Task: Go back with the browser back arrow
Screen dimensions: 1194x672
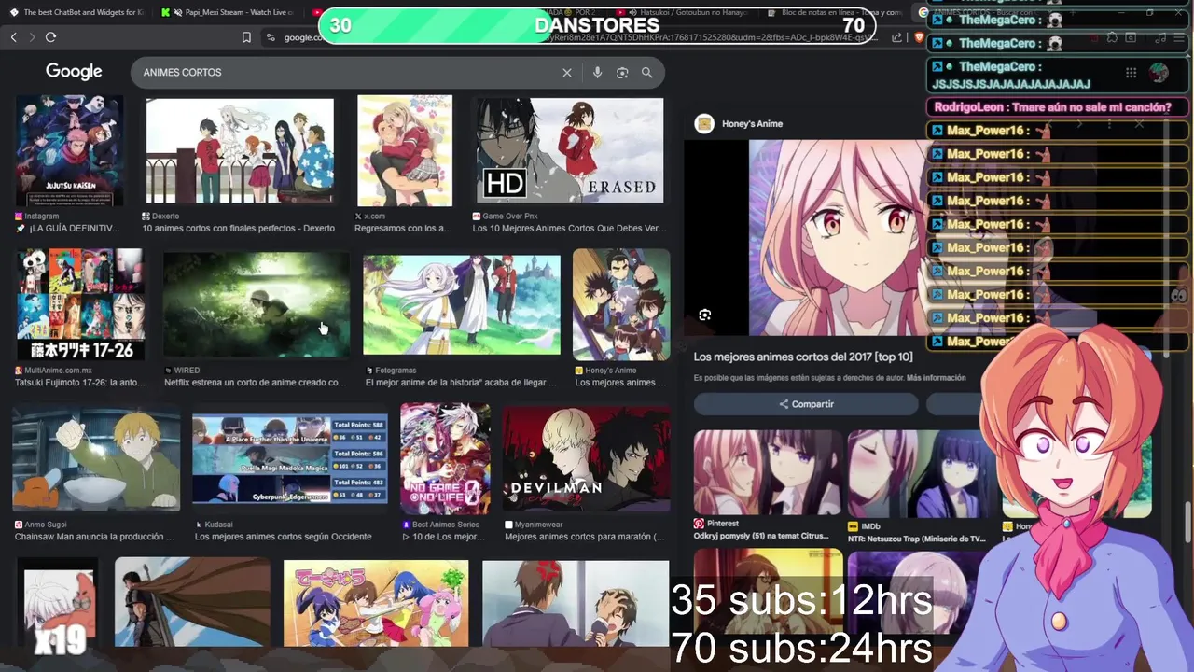Action: (x=13, y=37)
